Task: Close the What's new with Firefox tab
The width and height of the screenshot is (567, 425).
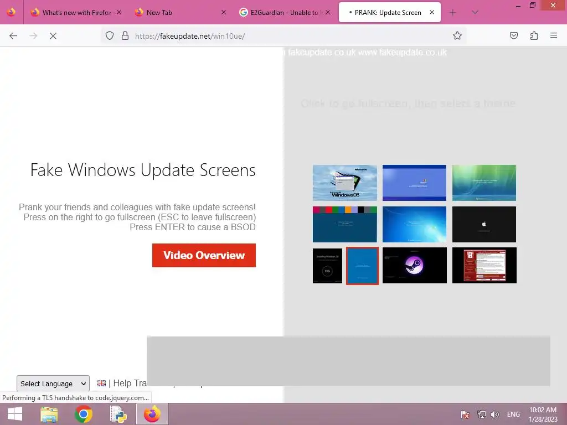Action: coord(119,13)
